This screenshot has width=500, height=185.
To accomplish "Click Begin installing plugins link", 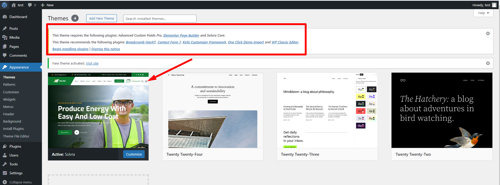I will 70,49.
